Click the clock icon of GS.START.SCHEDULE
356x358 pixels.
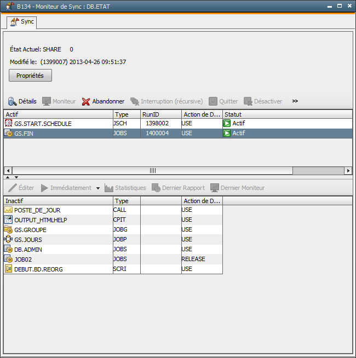pyautogui.click(x=8, y=123)
